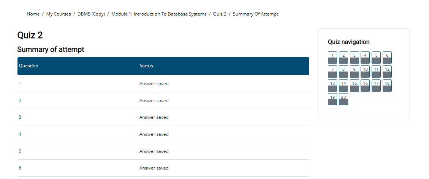
Task: Return to Quiz 2 breadcrumb
Action: (x=220, y=14)
